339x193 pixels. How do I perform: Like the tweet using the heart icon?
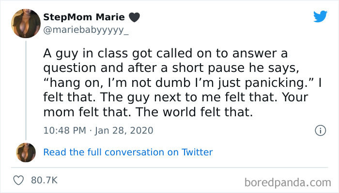19,180
